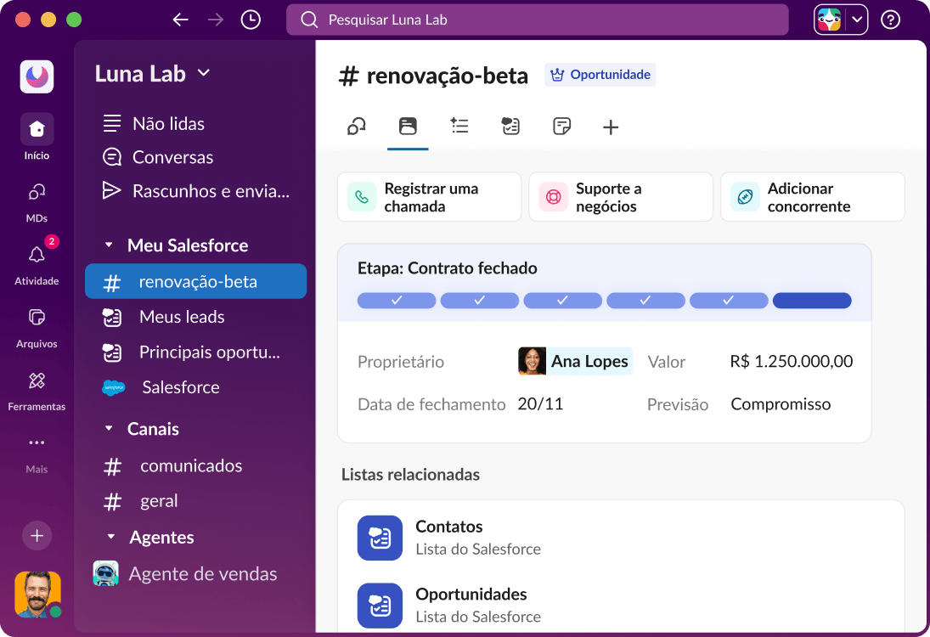The image size is (930, 637).
Task: Add a new tab with the plus icon
Action: [611, 126]
